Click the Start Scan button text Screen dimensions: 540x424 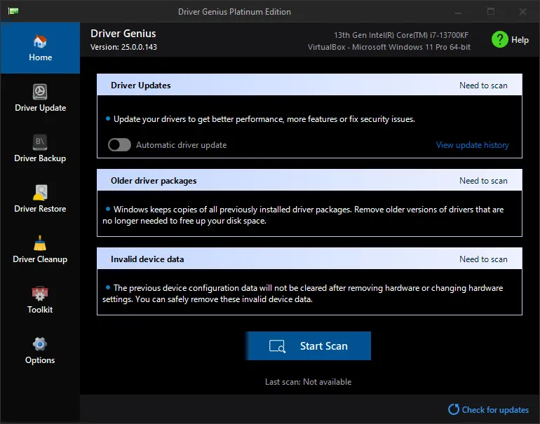pyautogui.click(x=324, y=346)
